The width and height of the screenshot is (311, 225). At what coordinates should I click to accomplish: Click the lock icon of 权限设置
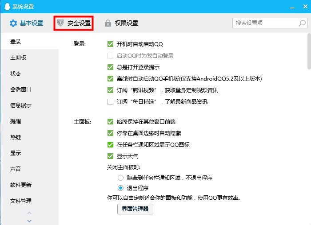point(108,23)
